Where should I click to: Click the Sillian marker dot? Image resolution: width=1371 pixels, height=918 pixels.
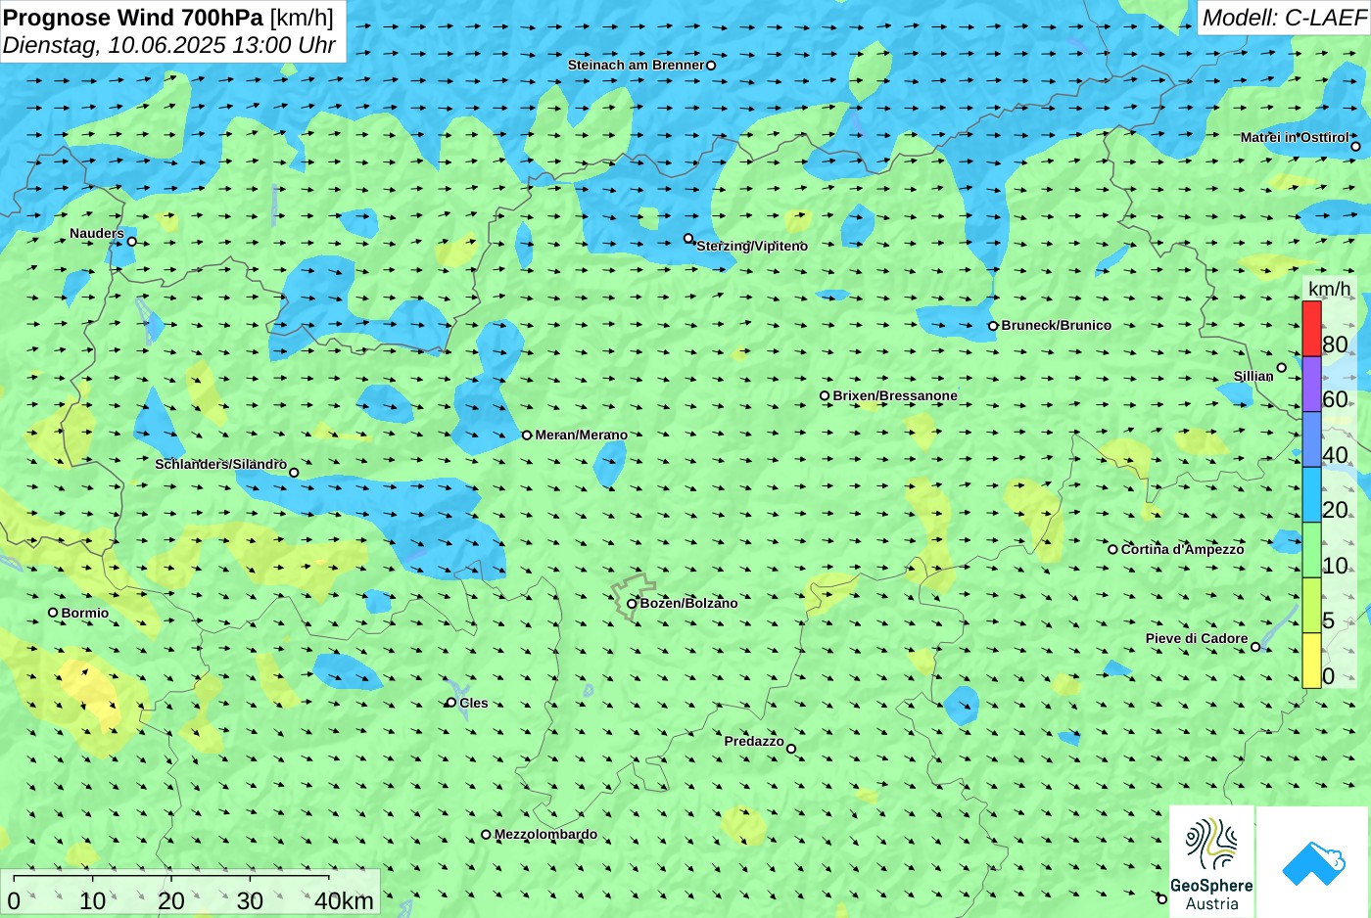[x=1281, y=368]
